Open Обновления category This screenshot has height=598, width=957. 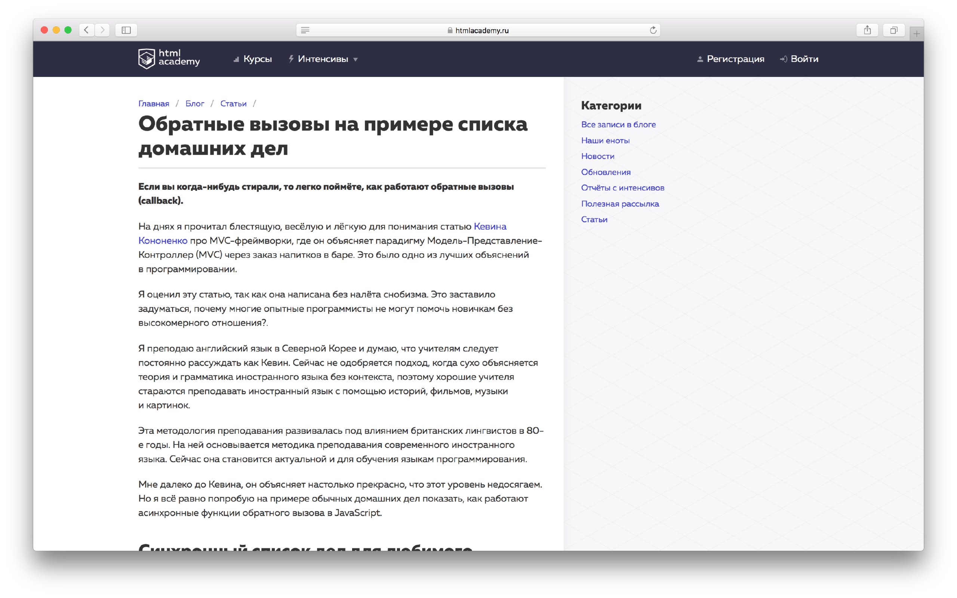click(606, 172)
